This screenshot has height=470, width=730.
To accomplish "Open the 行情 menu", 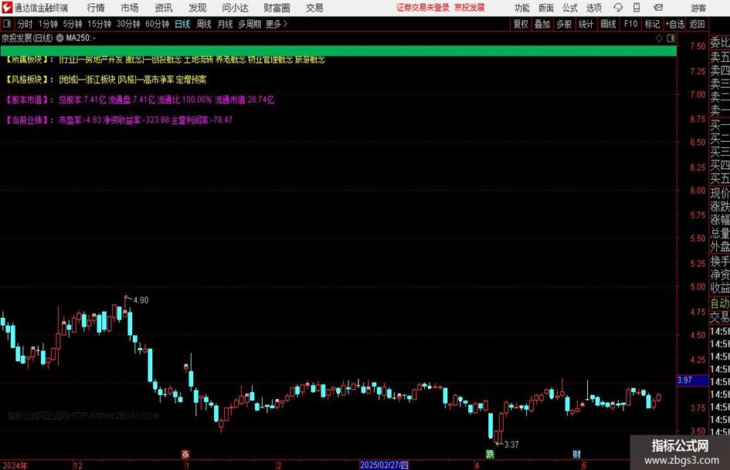I will [x=96, y=8].
